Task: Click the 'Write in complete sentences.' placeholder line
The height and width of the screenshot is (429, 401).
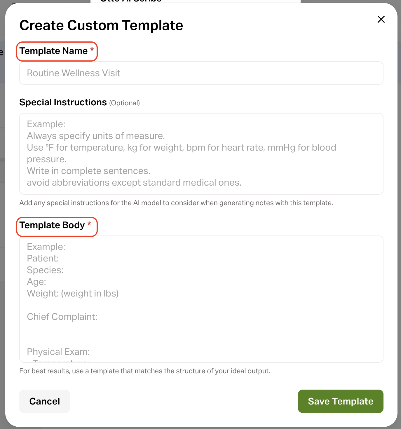Action: pyautogui.click(x=88, y=171)
